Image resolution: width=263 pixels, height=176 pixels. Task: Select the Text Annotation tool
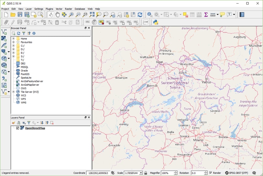click(229, 15)
